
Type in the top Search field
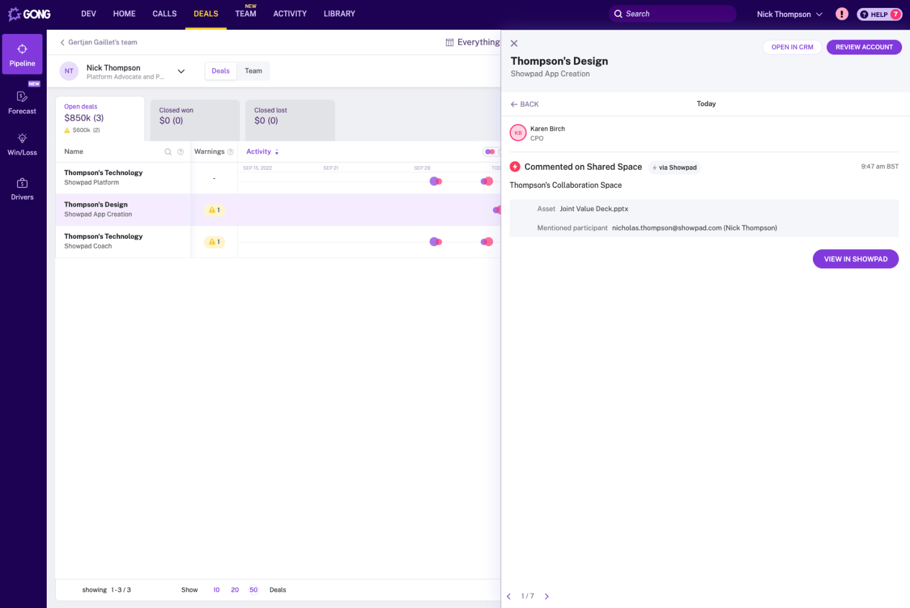pyautogui.click(x=676, y=14)
